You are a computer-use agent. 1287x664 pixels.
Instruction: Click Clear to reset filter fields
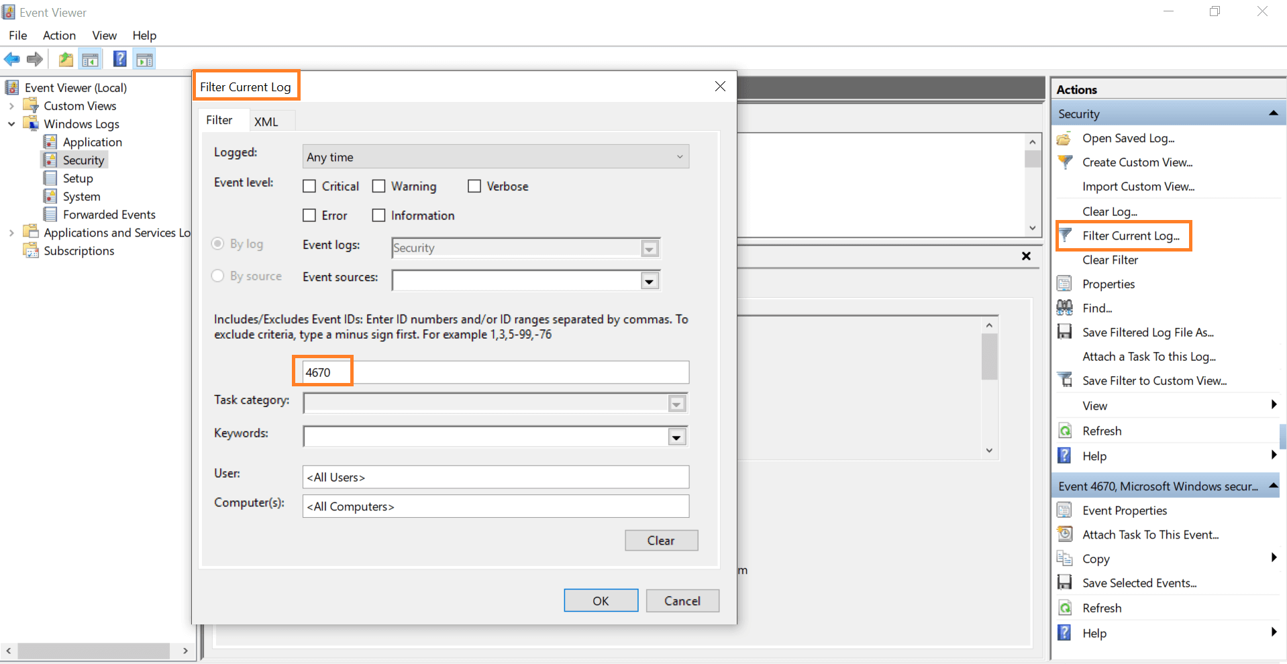[x=660, y=541]
